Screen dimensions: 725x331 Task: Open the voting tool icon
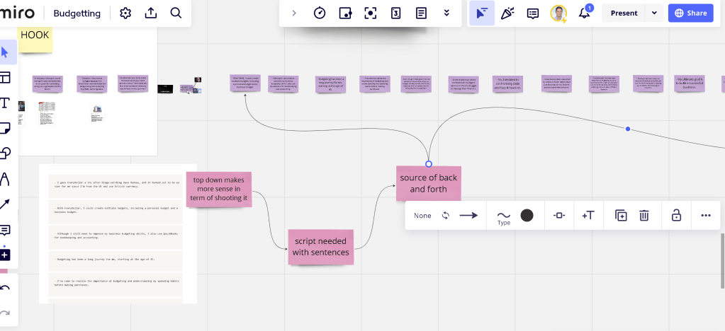(x=345, y=13)
